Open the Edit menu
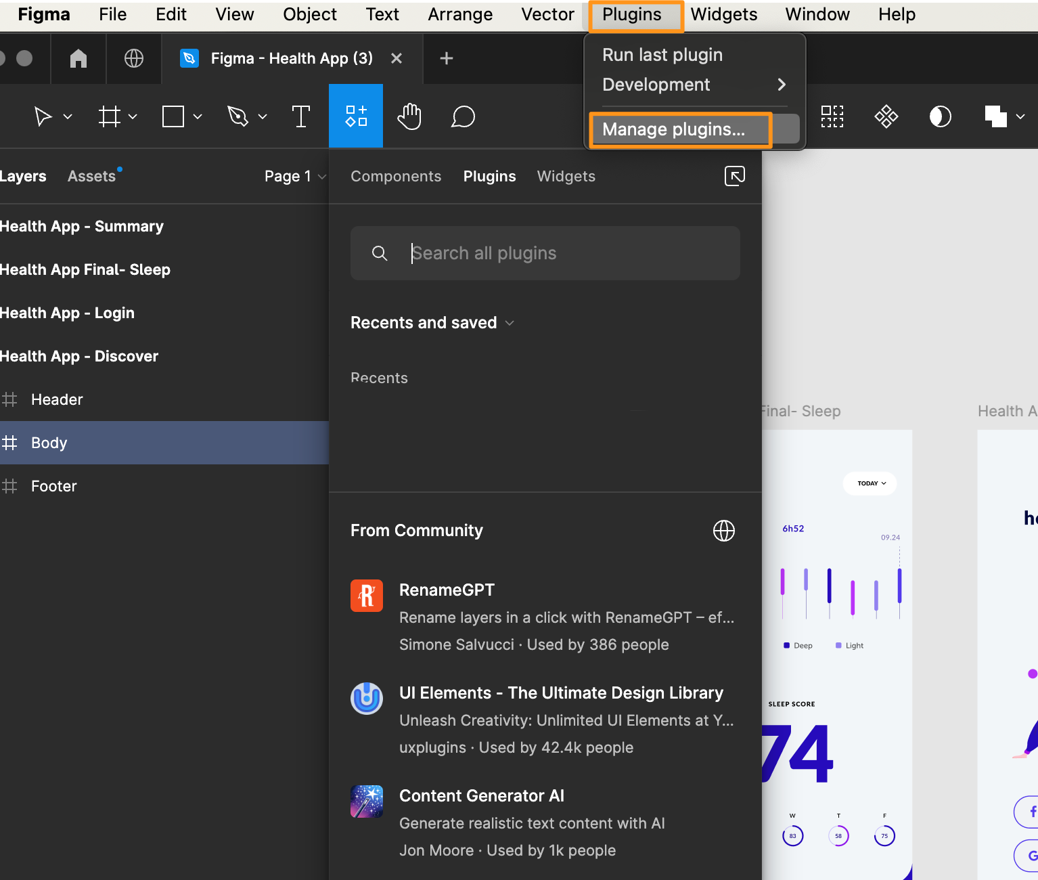Viewport: 1038px width, 880px height. [171, 14]
